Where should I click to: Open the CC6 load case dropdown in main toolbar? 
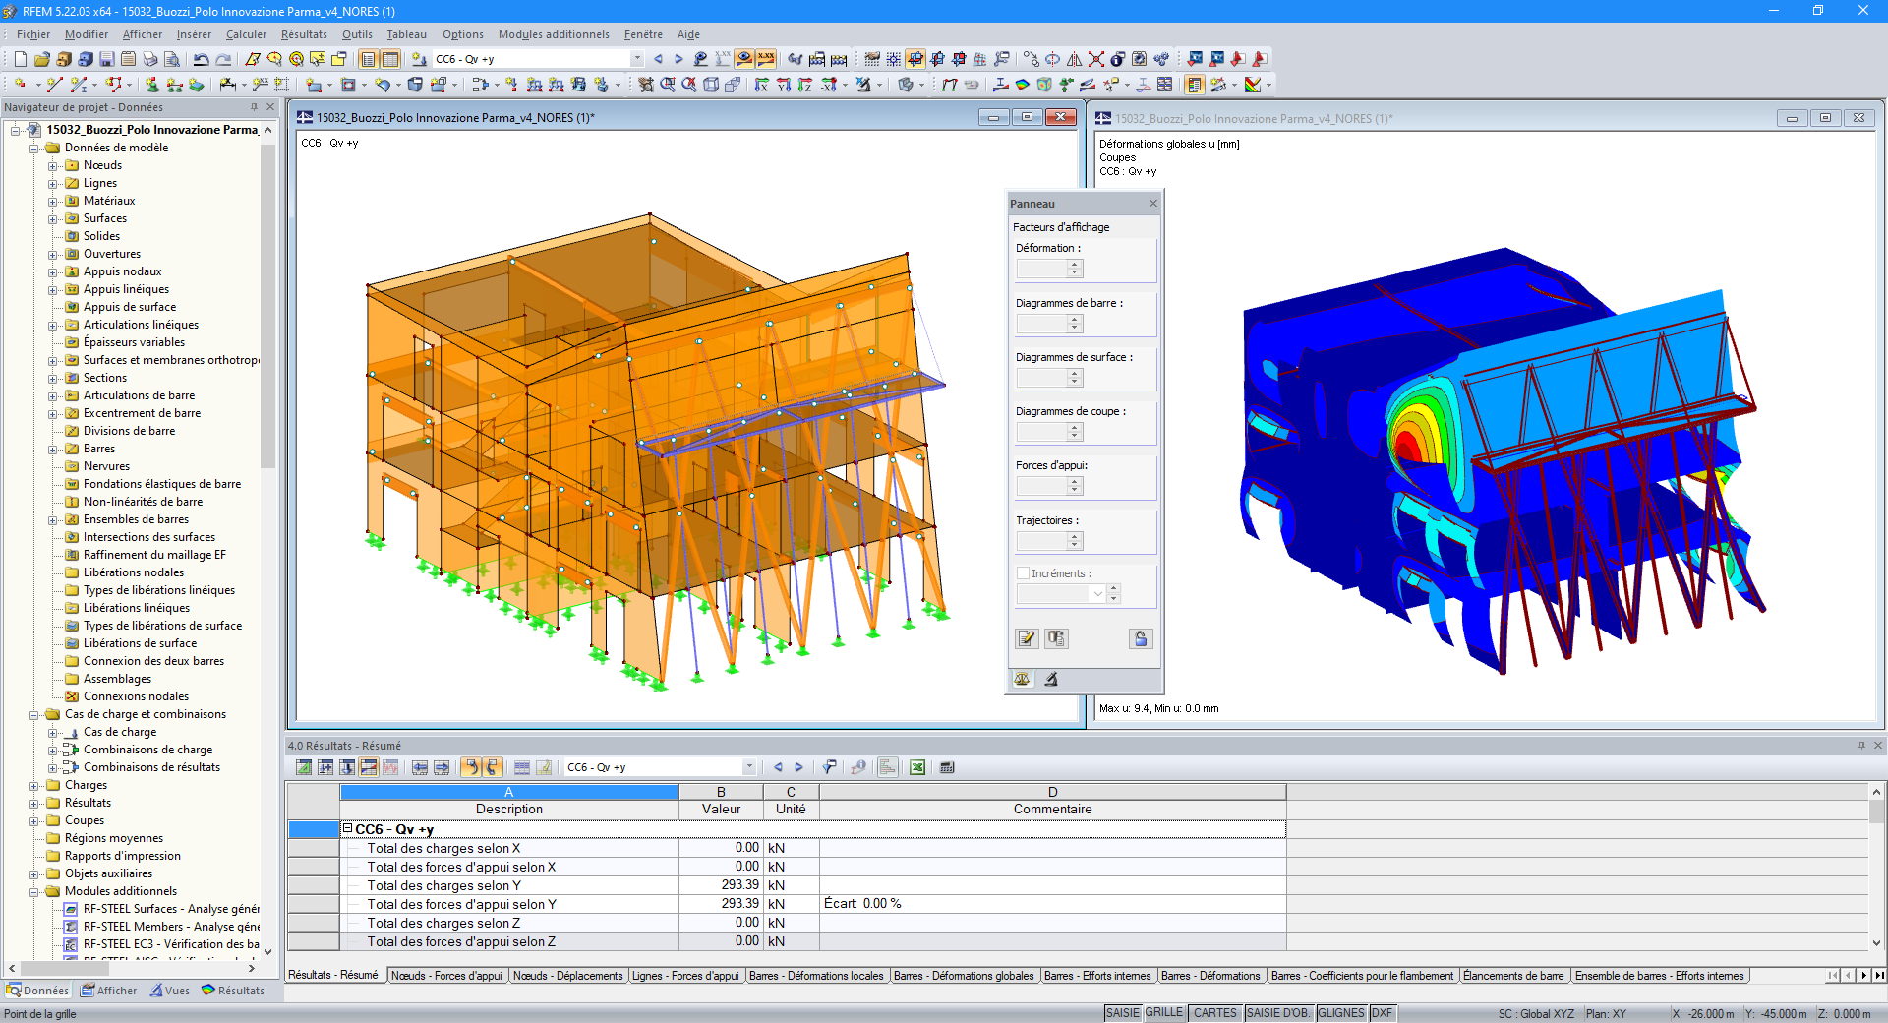point(637,59)
